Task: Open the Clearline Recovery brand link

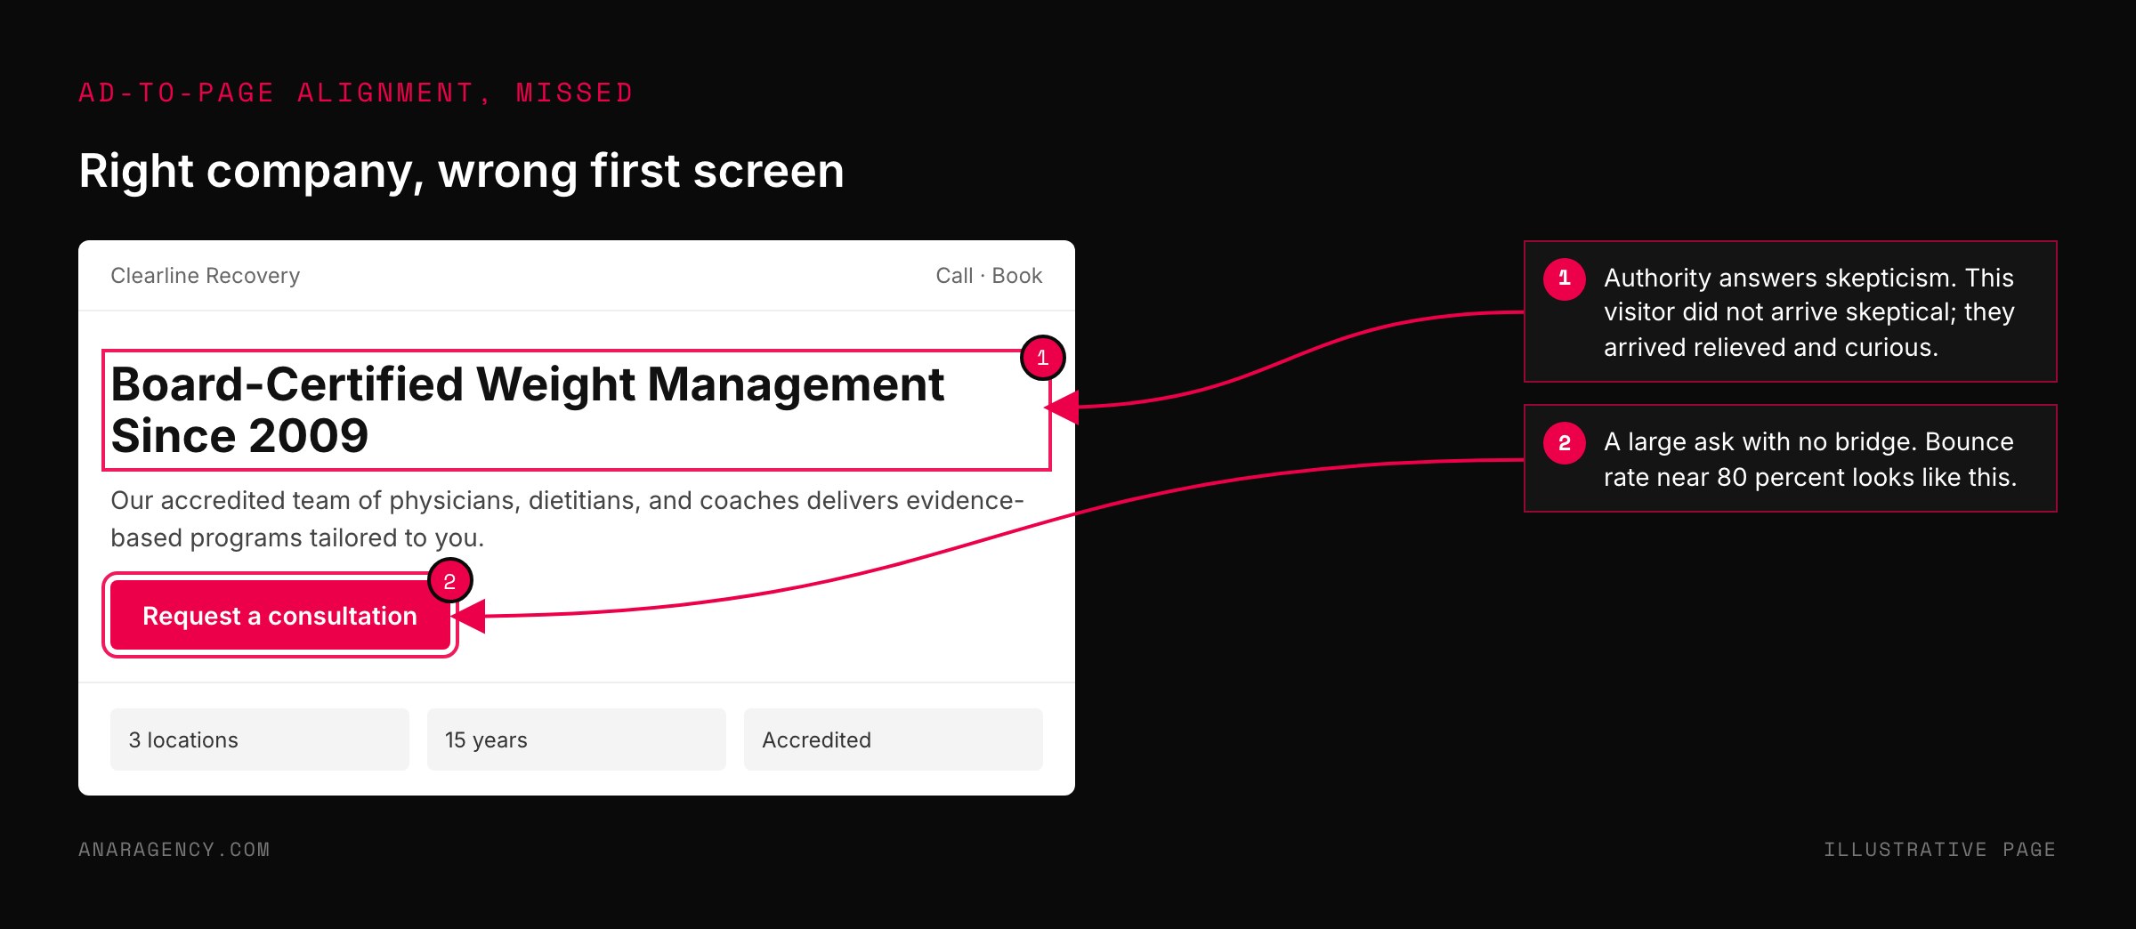Action: [206, 276]
